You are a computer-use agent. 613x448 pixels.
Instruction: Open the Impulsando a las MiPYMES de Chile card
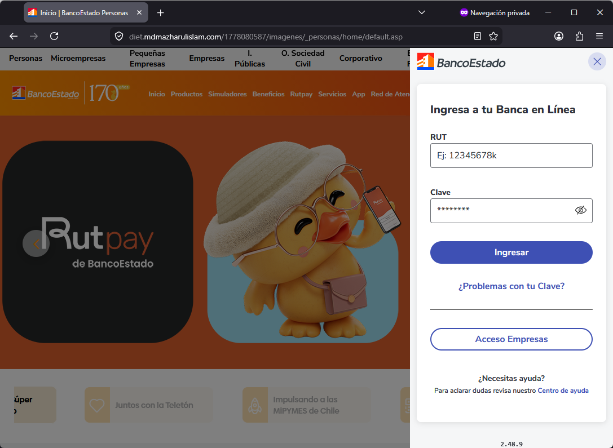307,405
